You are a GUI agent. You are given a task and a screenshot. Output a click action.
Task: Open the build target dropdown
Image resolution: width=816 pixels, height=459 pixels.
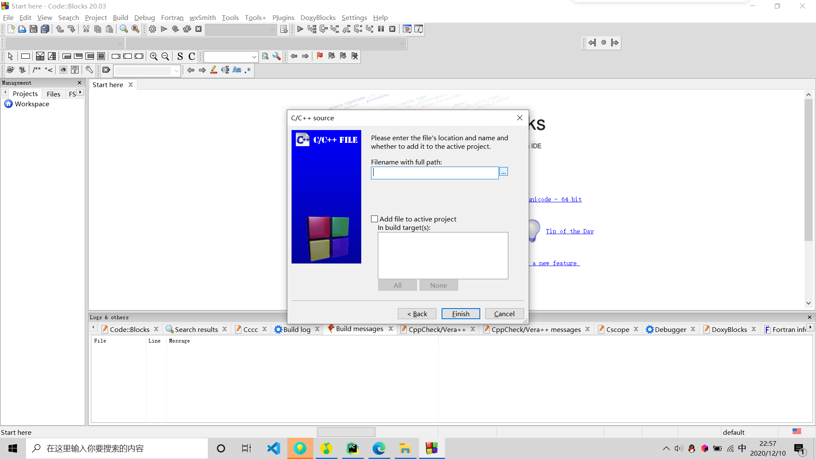click(272, 29)
